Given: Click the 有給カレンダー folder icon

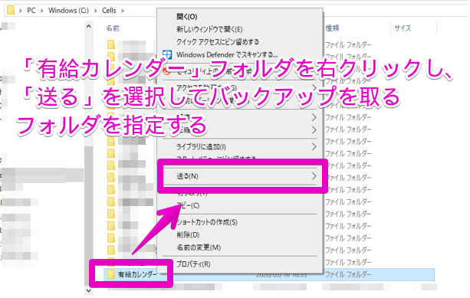Looking at the screenshot, I should tap(111, 274).
